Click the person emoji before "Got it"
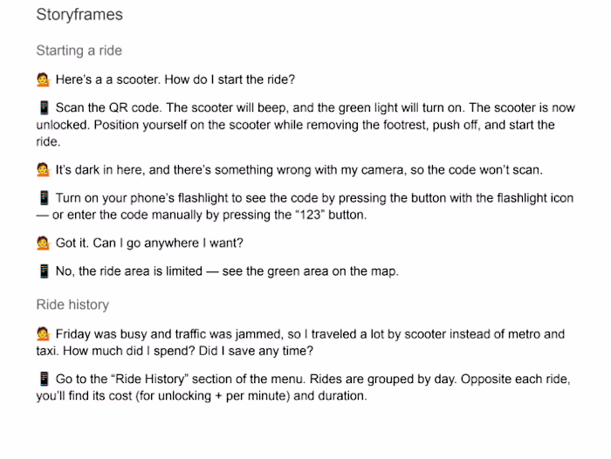611x459 pixels. point(44,243)
